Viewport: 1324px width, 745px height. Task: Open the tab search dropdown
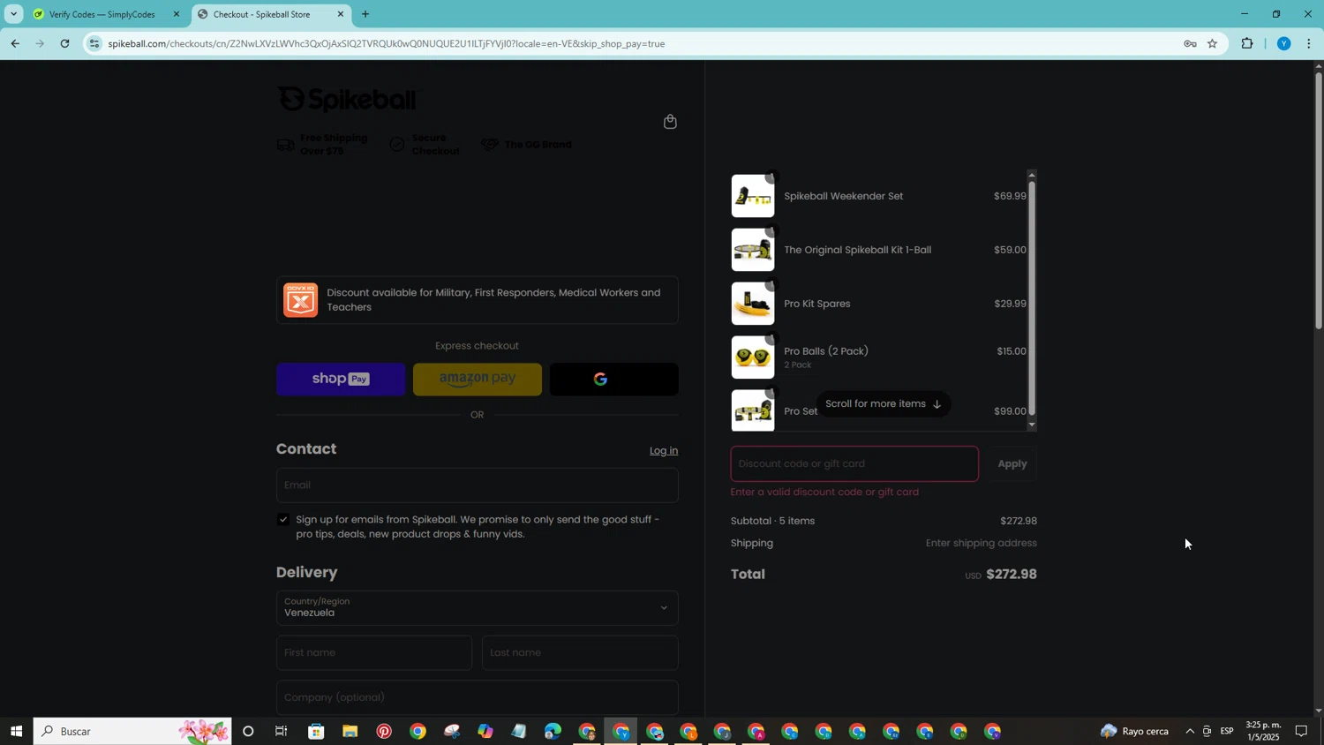point(13,14)
